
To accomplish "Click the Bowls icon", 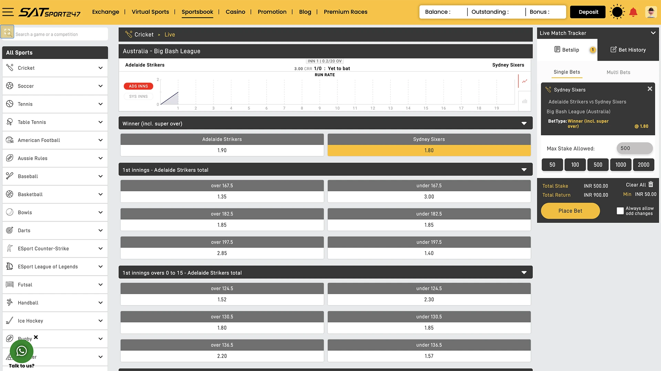I will click(x=10, y=212).
